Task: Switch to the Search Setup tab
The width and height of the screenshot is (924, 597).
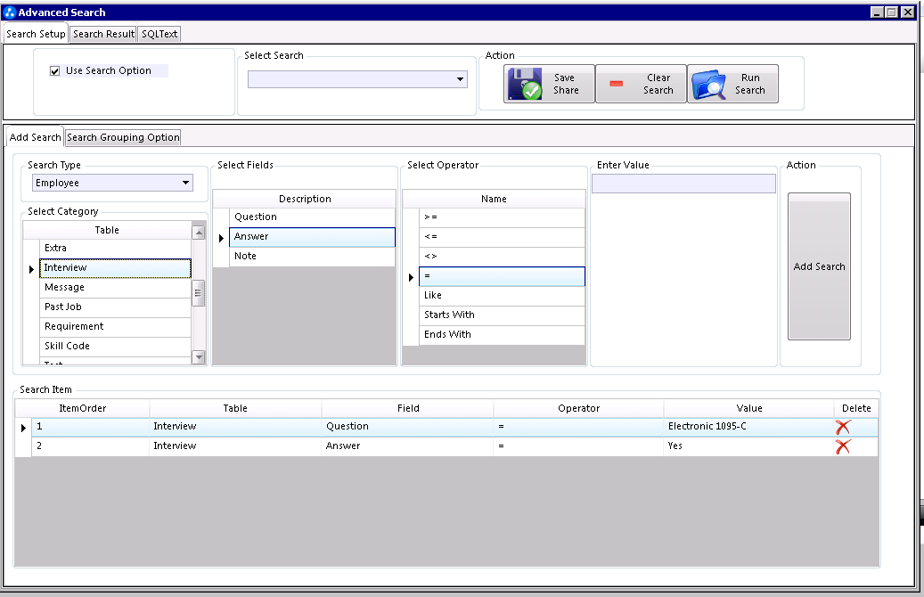Action: point(36,34)
